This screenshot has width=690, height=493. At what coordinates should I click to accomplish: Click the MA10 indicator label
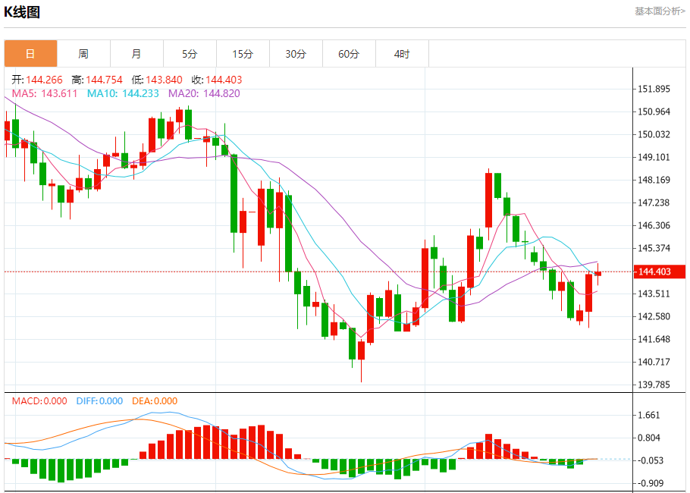[x=123, y=93]
